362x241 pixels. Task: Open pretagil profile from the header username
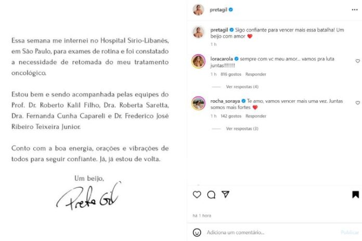pyautogui.click(x=218, y=10)
